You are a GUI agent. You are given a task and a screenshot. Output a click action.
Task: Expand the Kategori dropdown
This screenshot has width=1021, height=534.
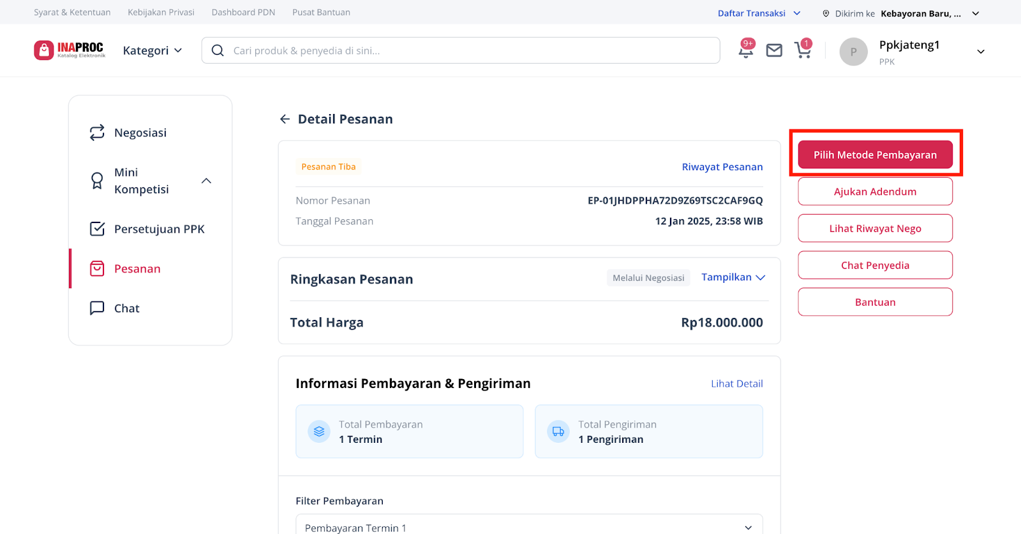[153, 50]
